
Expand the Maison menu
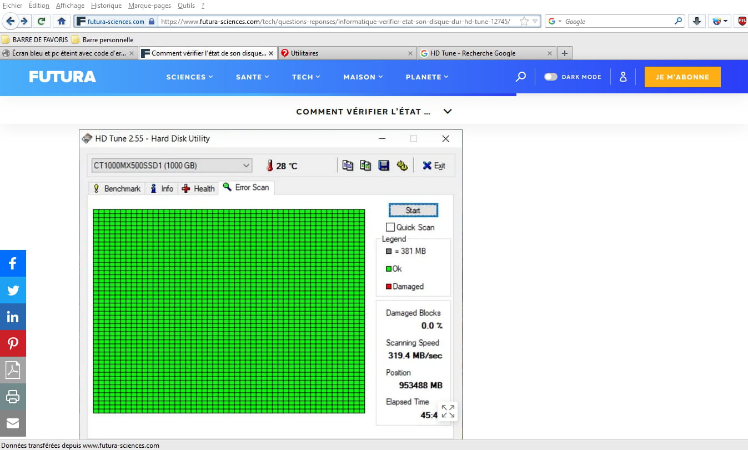point(363,77)
